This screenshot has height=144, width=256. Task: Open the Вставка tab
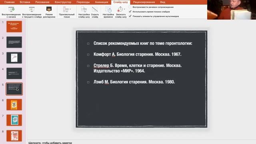click(x=25, y=2)
